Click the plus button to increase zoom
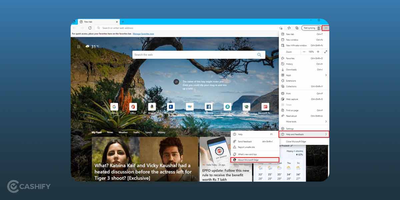 click(318, 52)
